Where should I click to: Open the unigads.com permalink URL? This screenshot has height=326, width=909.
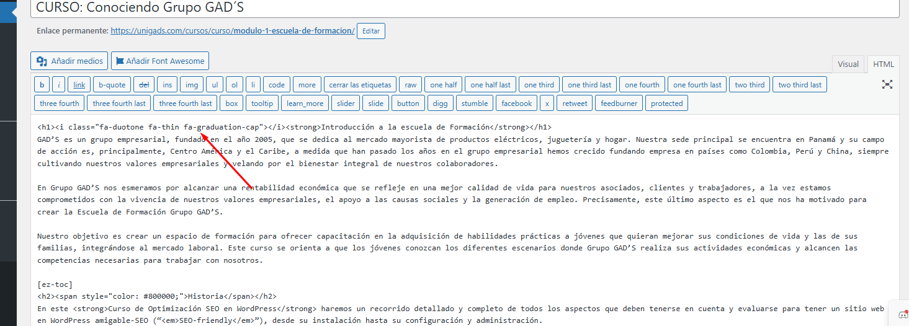click(233, 30)
